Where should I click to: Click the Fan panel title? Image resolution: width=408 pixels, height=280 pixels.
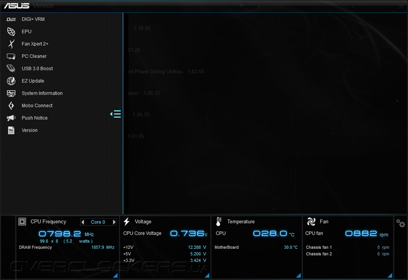[x=324, y=222]
